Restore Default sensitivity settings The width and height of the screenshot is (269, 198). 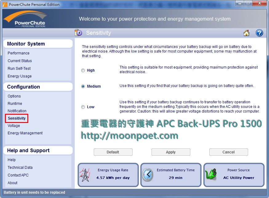click(x=113, y=152)
